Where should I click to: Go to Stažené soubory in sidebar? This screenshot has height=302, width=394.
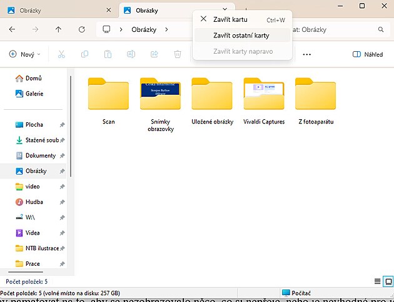point(41,140)
